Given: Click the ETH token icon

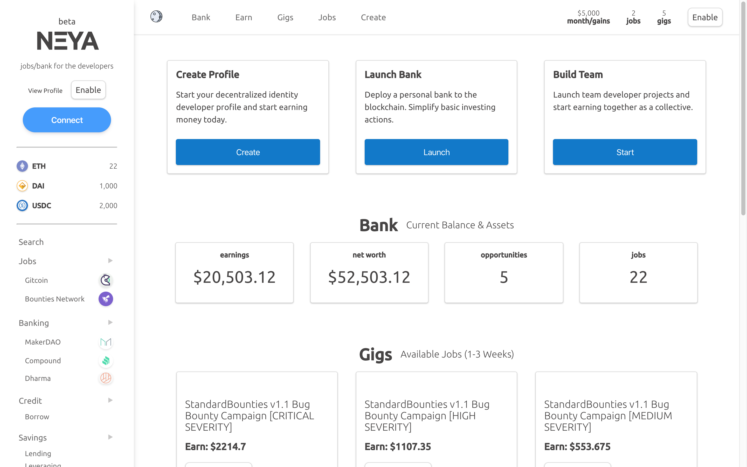Looking at the screenshot, I should click(22, 166).
